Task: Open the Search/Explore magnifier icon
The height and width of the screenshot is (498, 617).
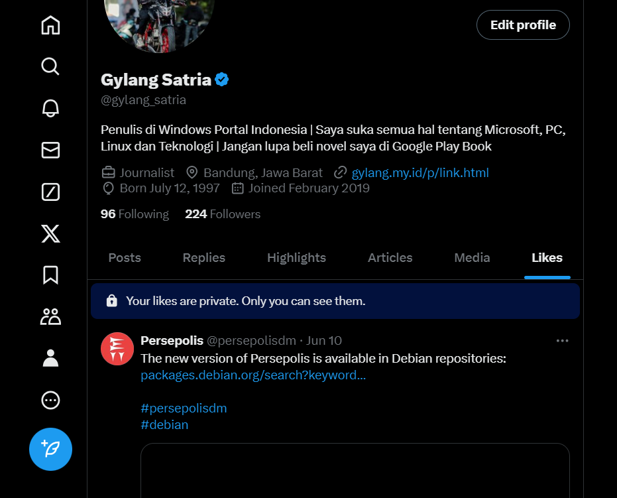Action: [x=50, y=66]
